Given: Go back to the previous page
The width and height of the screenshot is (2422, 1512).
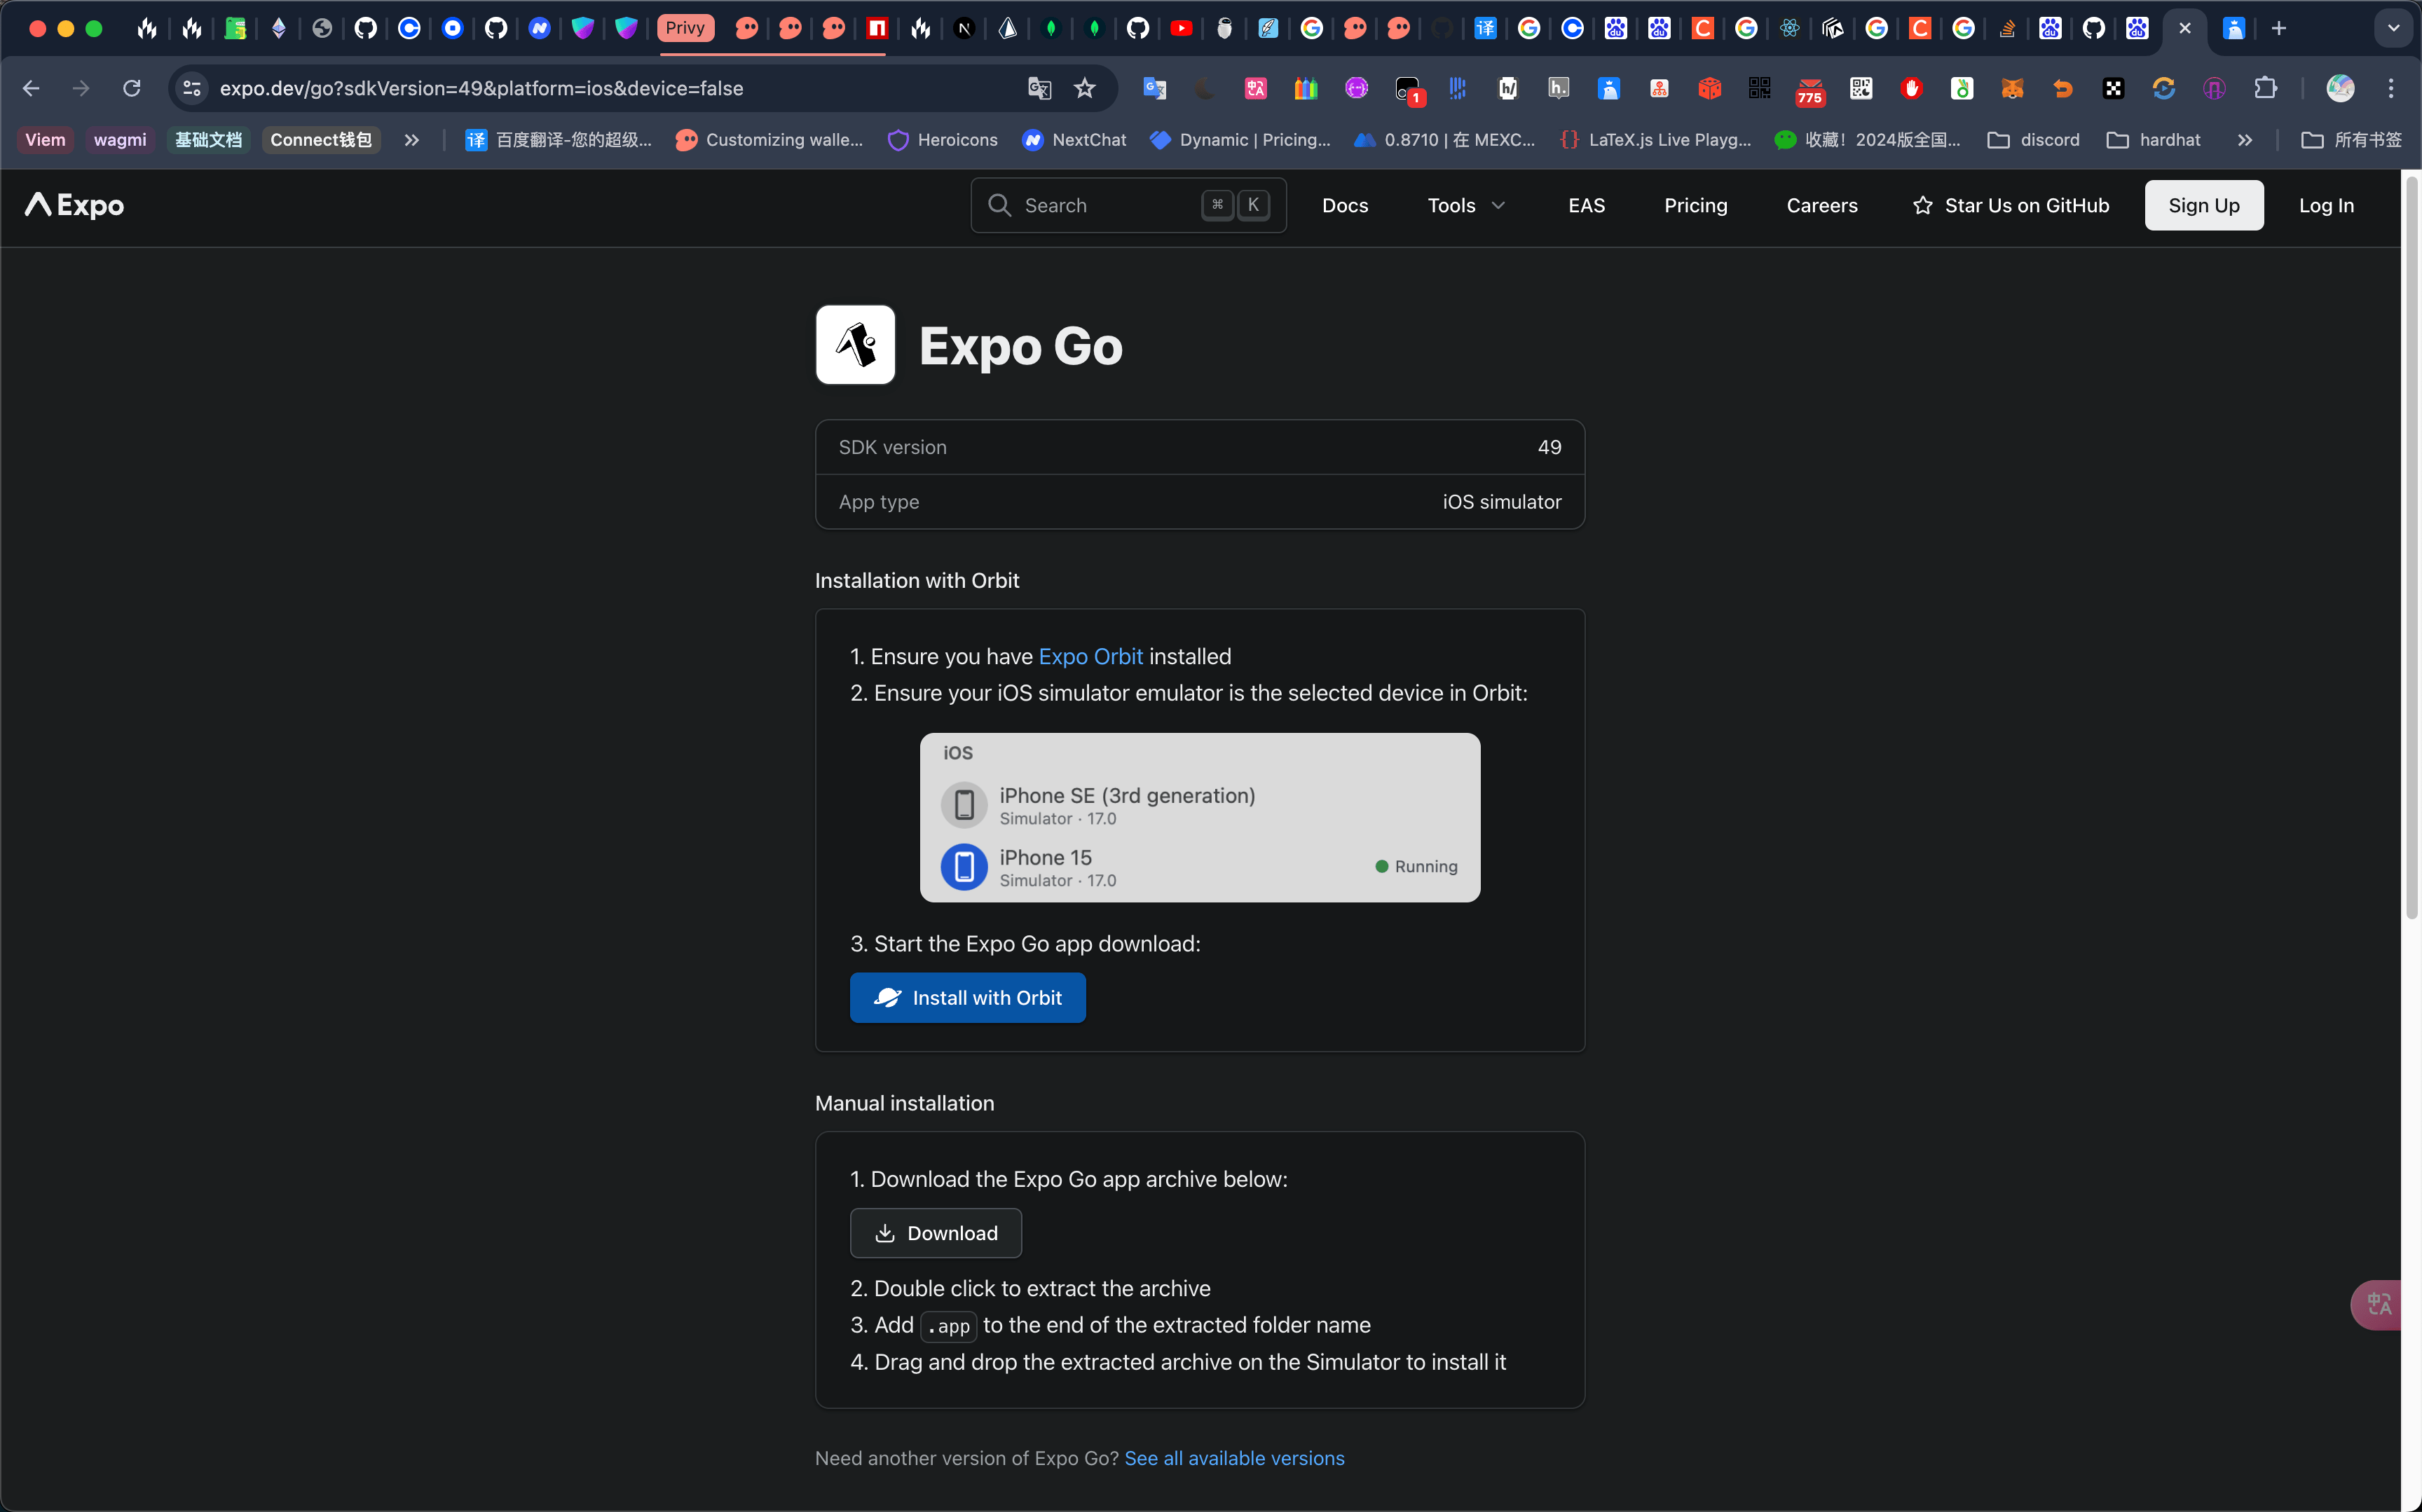Looking at the screenshot, I should 31,88.
